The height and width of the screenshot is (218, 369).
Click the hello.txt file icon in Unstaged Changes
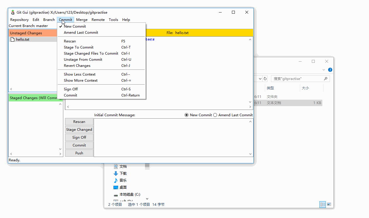pyautogui.click(x=12, y=40)
